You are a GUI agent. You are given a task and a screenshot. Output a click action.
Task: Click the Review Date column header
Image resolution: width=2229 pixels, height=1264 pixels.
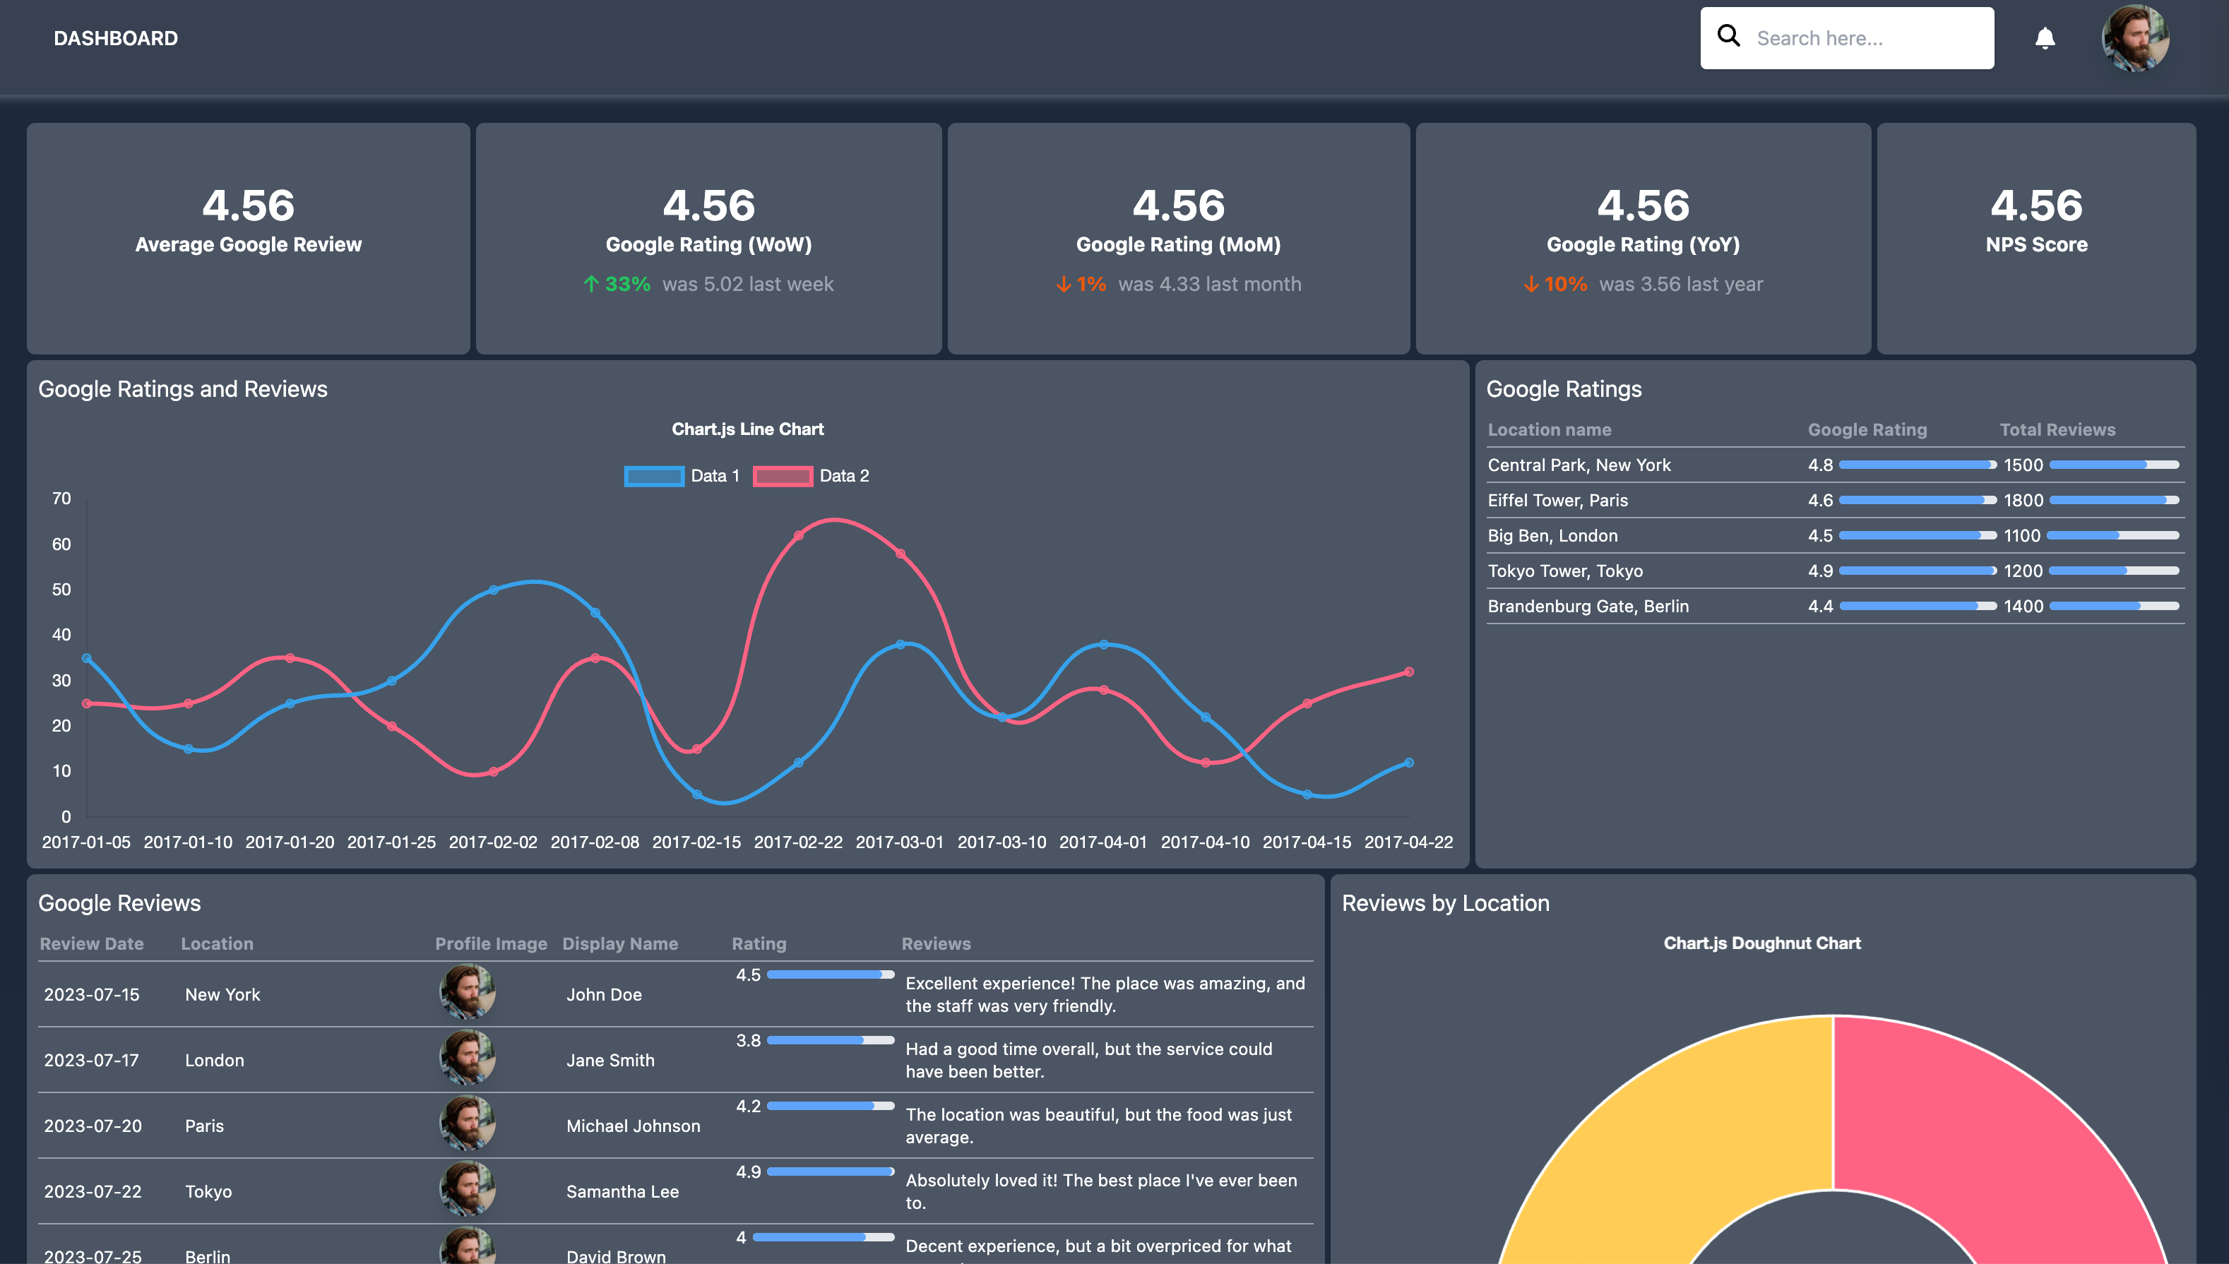coord(91,943)
